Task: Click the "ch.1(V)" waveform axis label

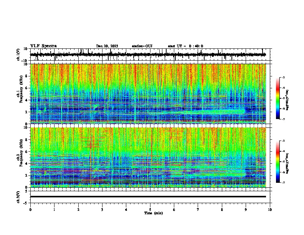Action: click(x=18, y=55)
